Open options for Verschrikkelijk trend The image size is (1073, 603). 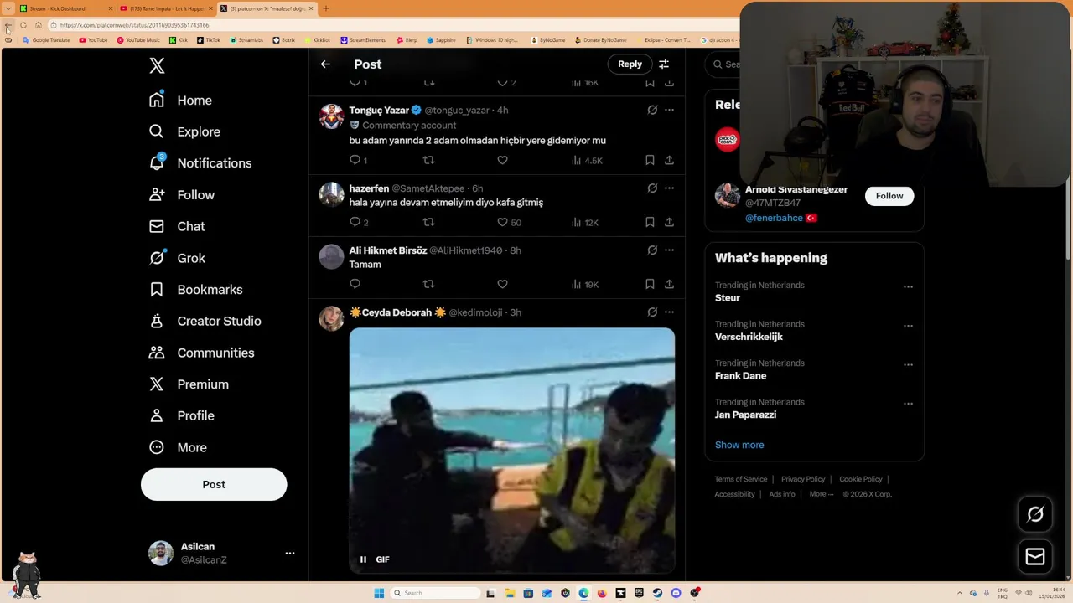tap(908, 326)
